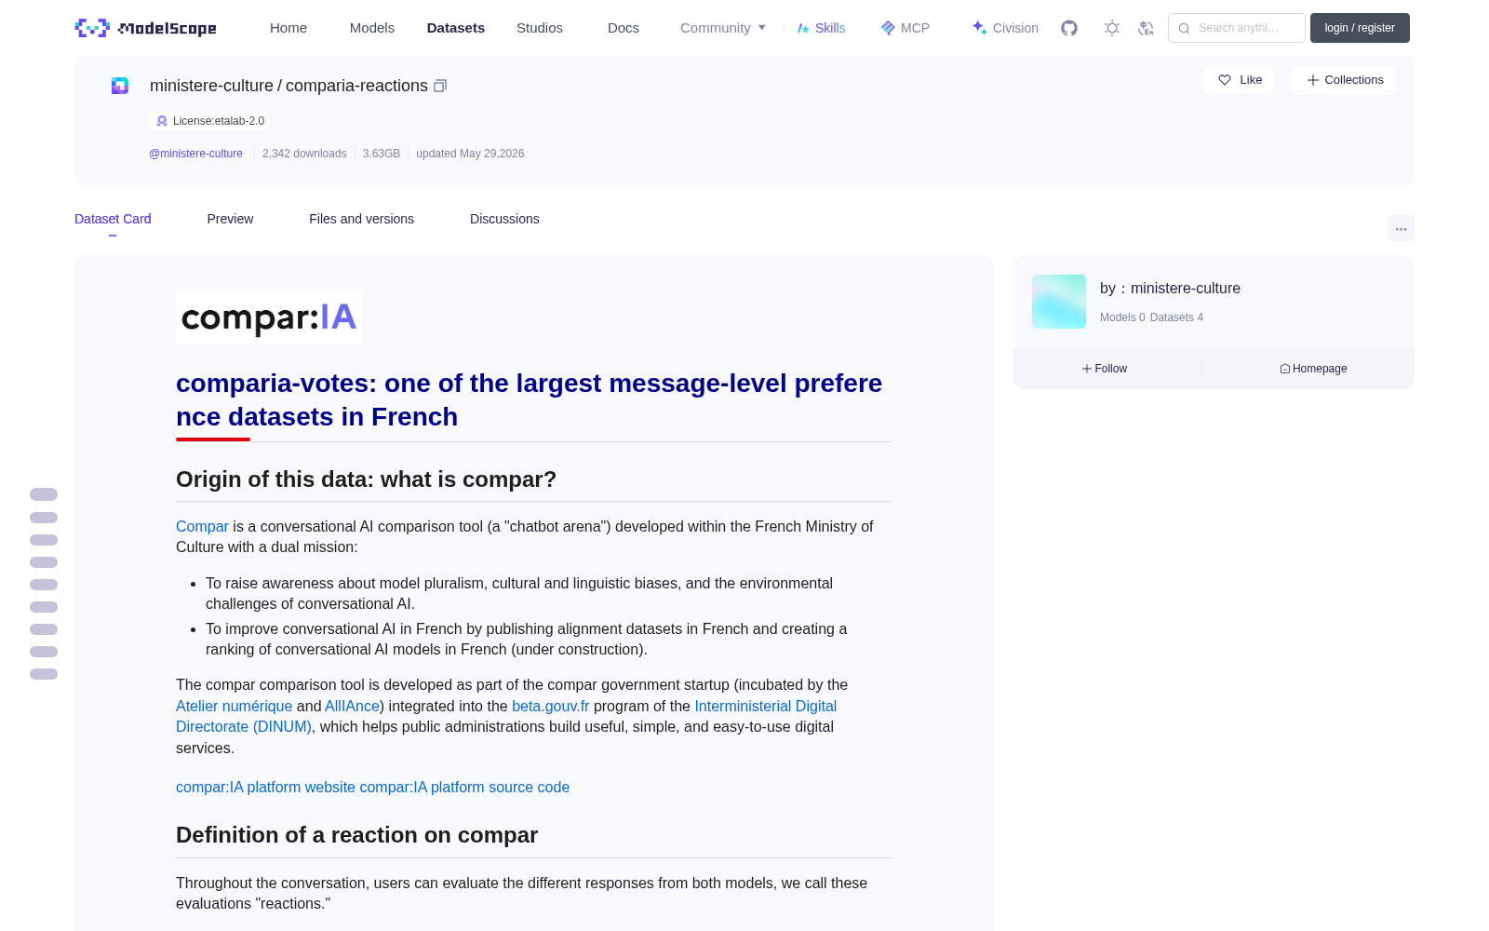
Task: Click the "updated May 29,2026" text
Action: click(470, 154)
